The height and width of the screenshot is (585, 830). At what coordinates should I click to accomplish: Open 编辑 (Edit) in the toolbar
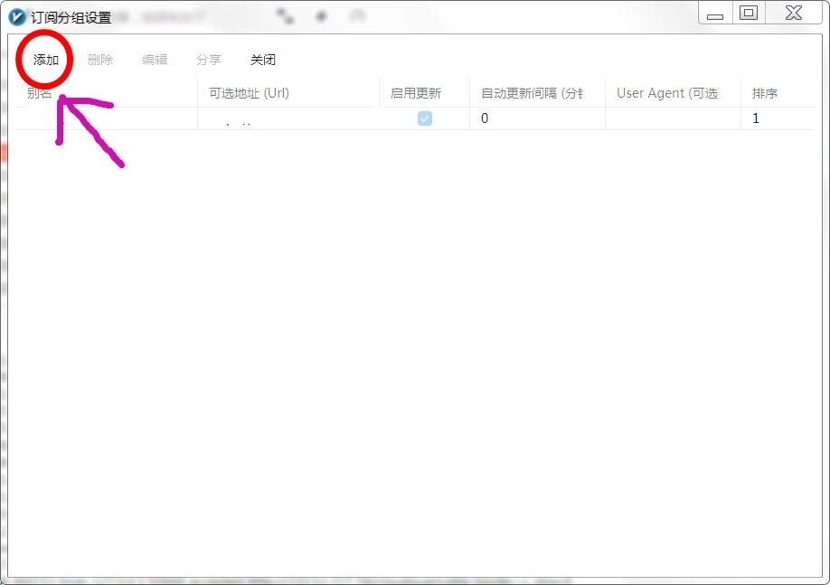155,60
